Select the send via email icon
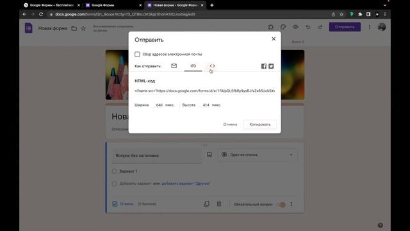 click(x=174, y=65)
